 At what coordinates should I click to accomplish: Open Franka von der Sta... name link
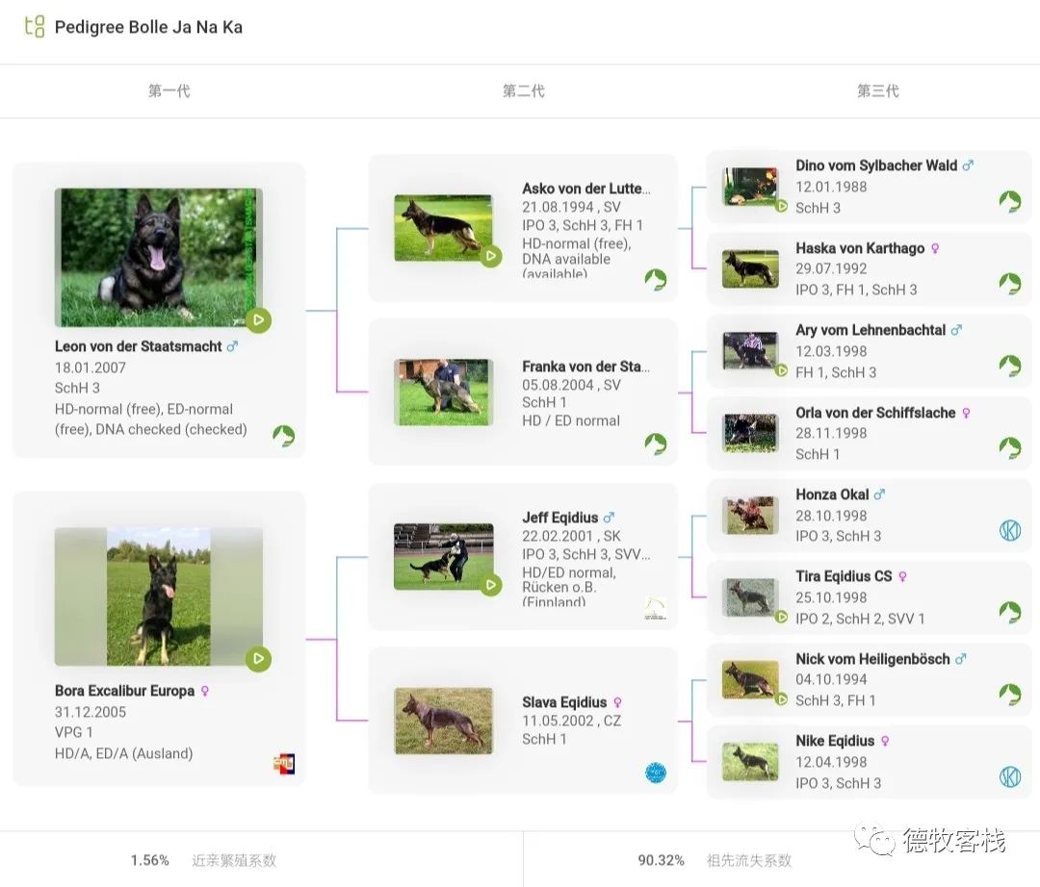(x=585, y=367)
